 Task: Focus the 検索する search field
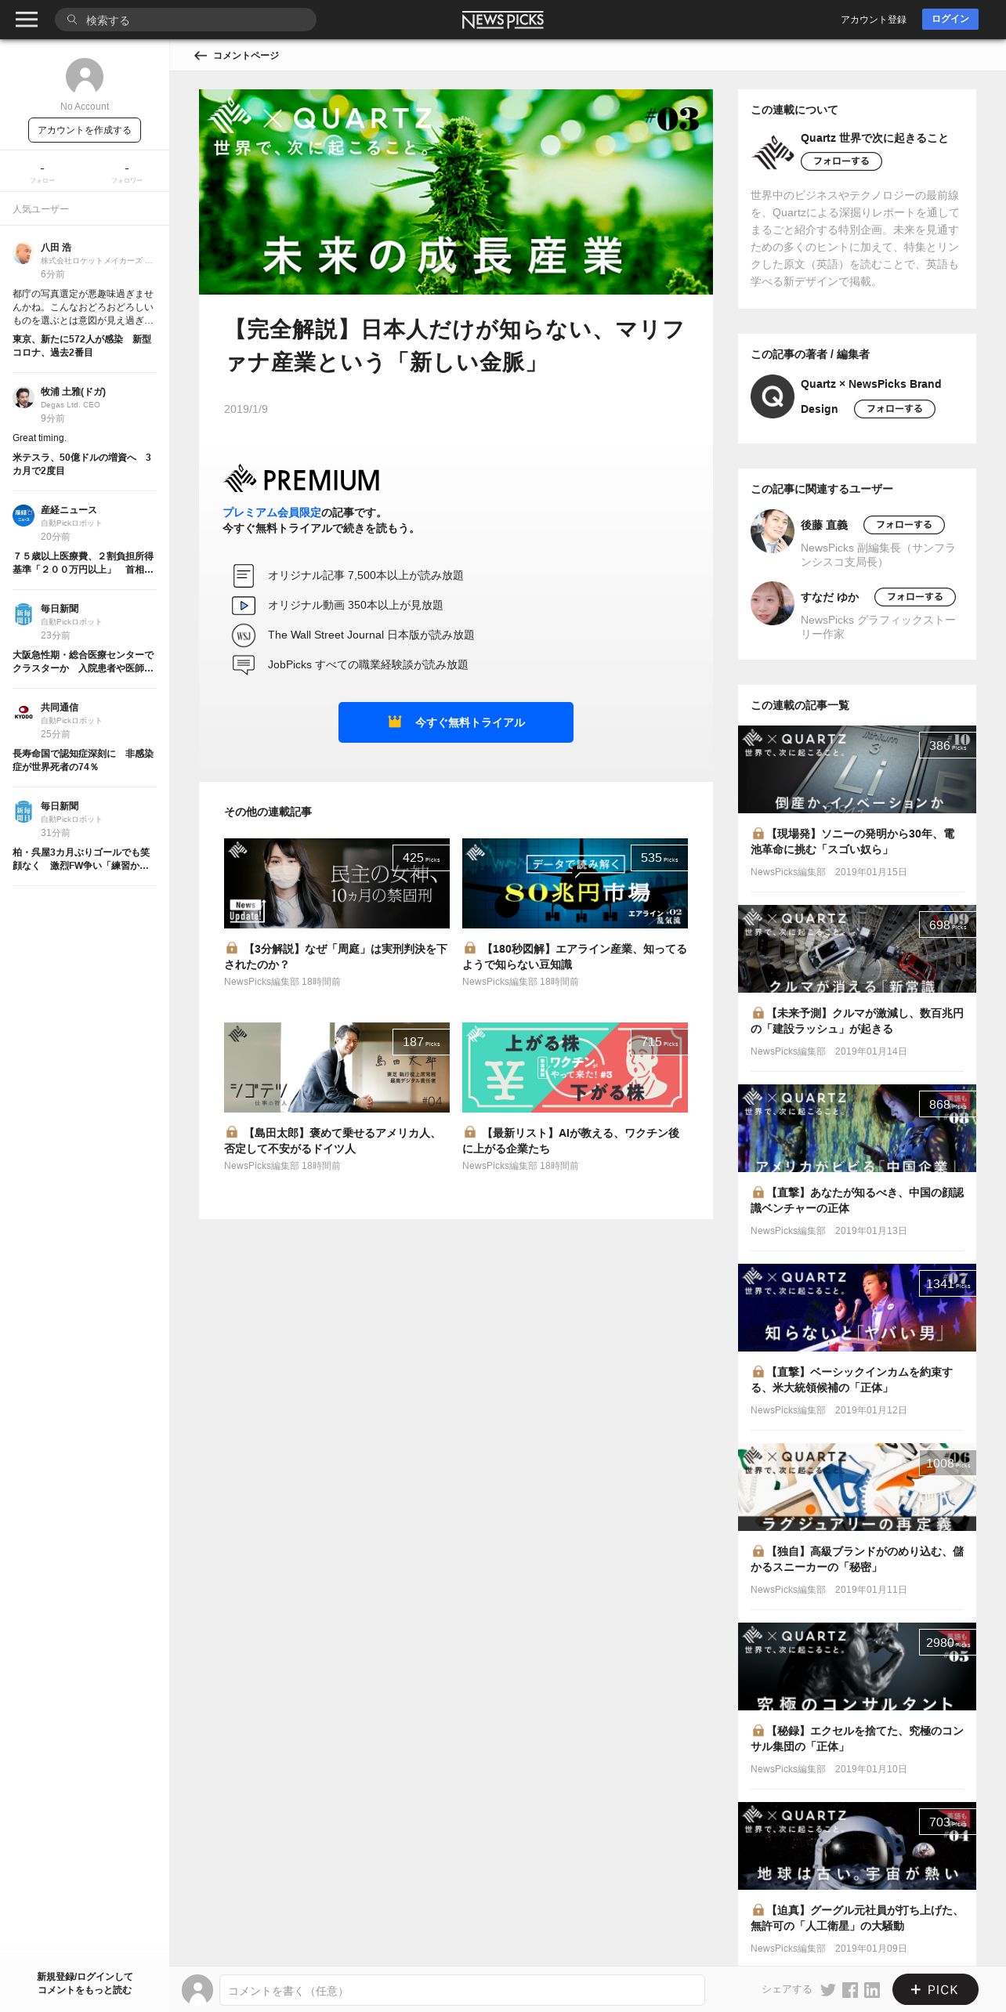point(186,20)
